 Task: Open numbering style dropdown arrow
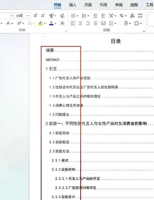click(x=88, y=16)
